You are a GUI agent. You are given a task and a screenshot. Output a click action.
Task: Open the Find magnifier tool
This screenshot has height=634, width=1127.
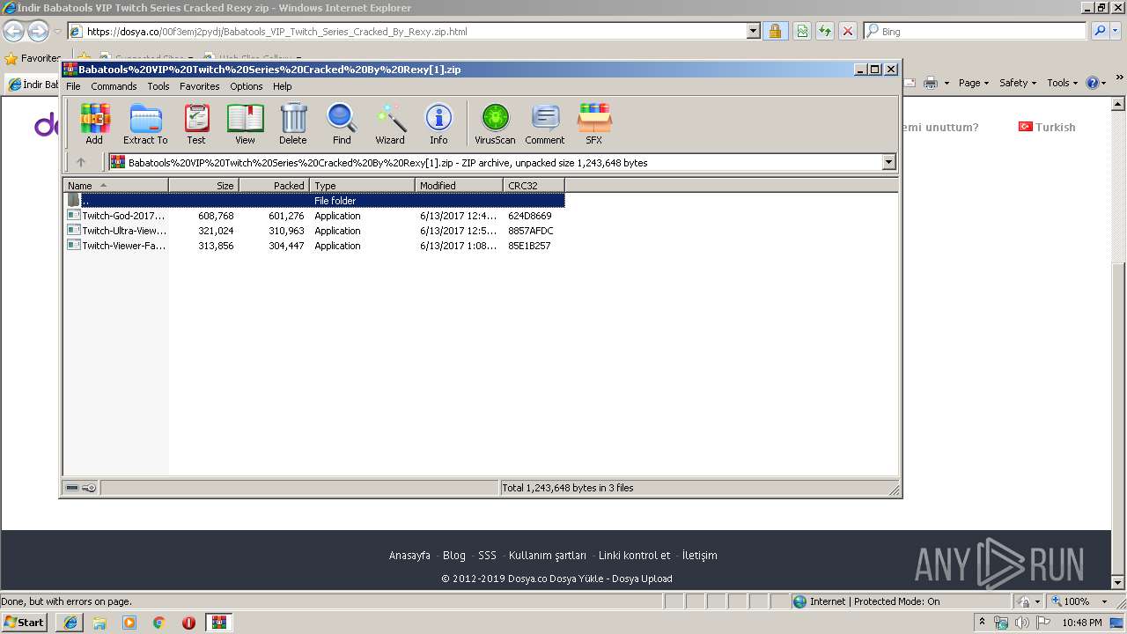click(x=342, y=123)
